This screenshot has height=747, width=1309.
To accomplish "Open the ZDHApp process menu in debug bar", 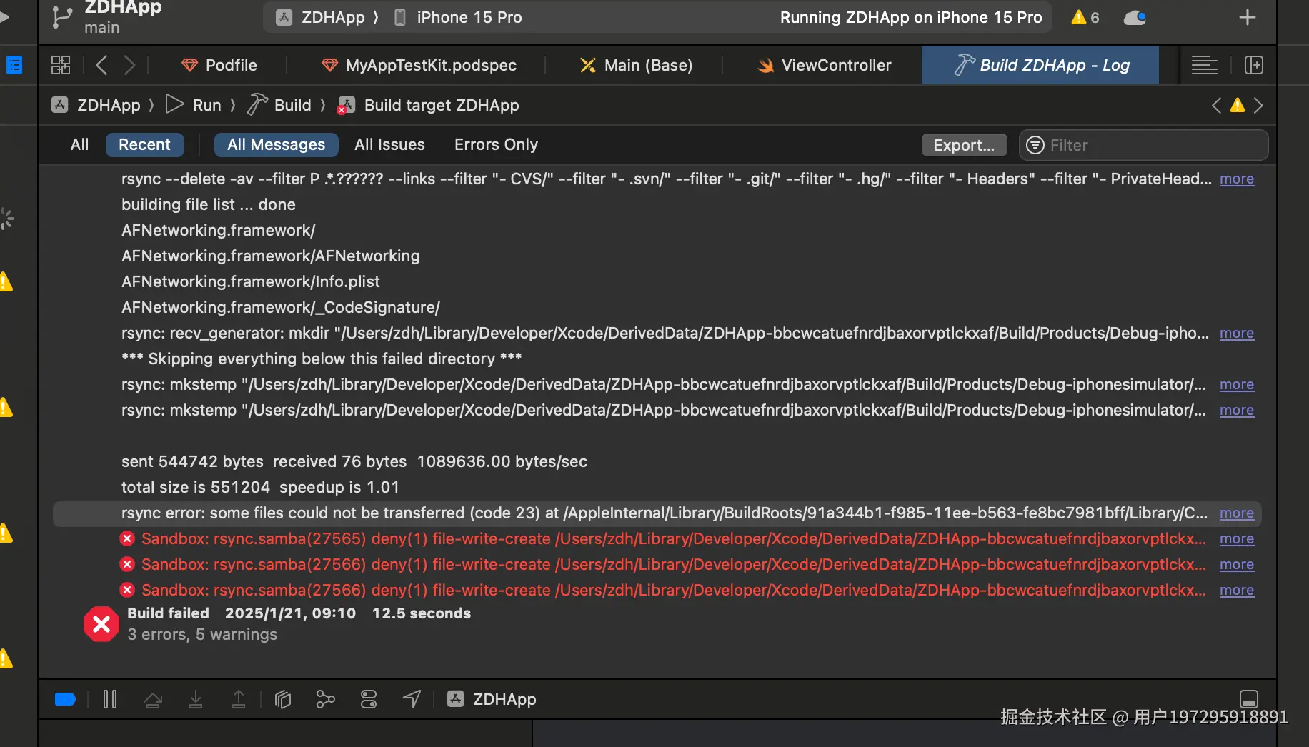I will pyautogui.click(x=492, y=699).
